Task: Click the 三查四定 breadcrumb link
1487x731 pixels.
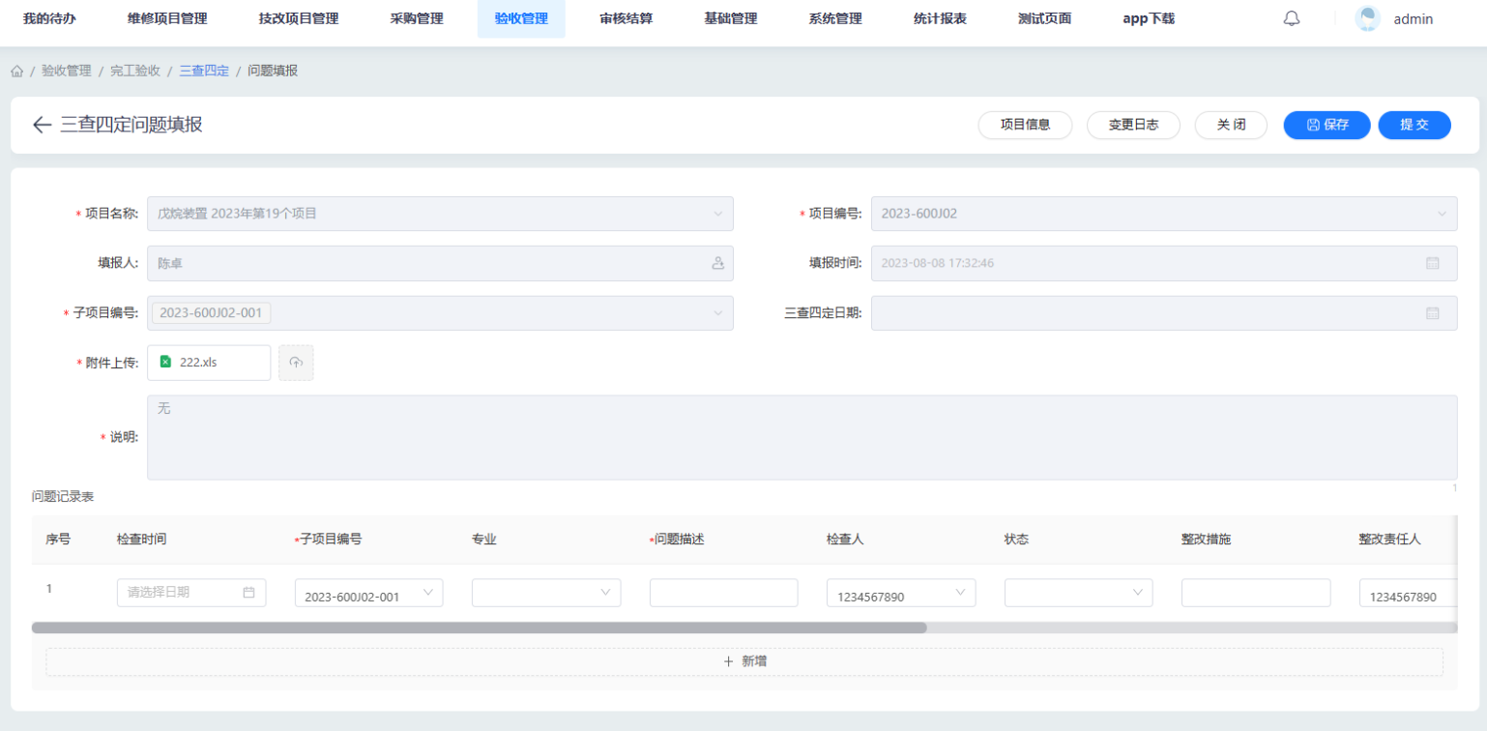Action: pos(204,72)
